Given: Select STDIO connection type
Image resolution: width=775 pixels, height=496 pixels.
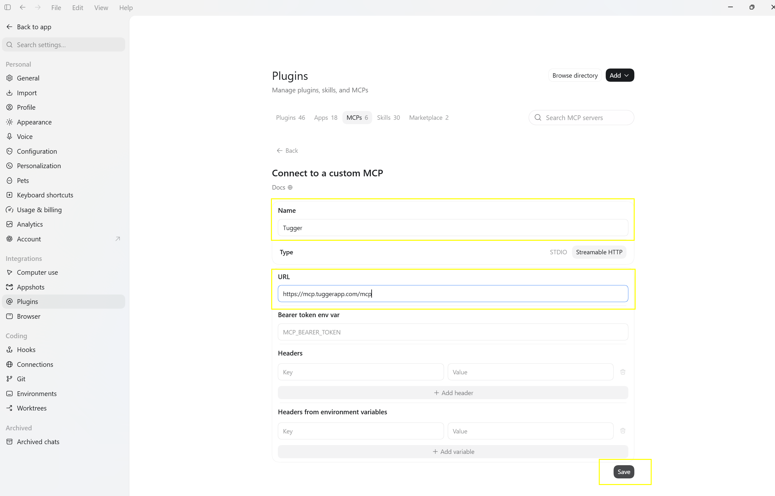Looking at the screenshot, I should coord(558,252).
